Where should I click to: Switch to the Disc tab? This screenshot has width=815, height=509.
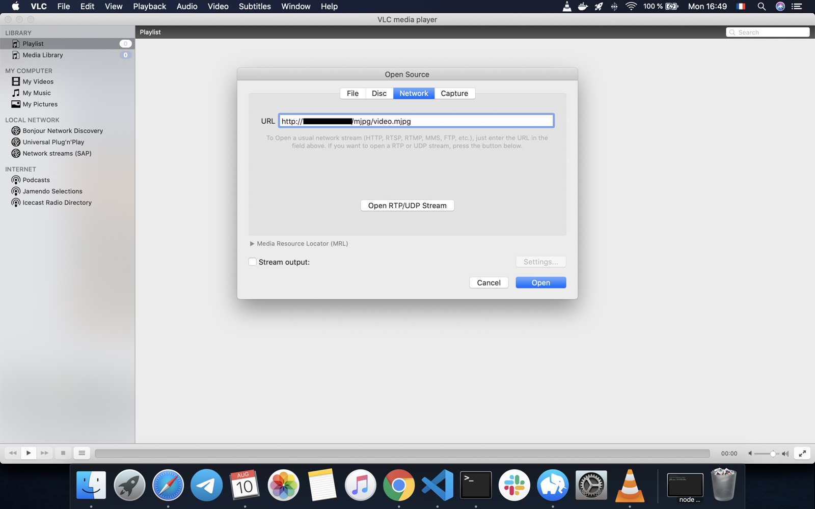[379, 93]
